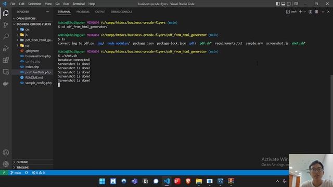Click the main branch status item
This screenshot has width=333, height=187.
[x=16, y=172]
